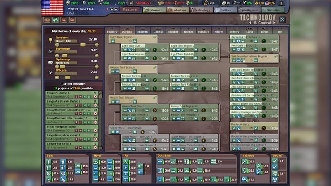This screenshot has height=186, width=331.
Task: Click the rocket icon valued 2.0 under Secret
Action: tap(275, 161)
